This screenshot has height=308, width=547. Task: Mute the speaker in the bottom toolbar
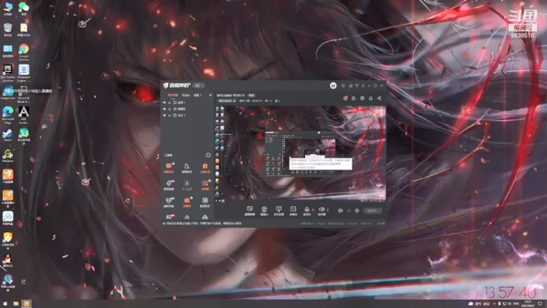click(321, 211)
